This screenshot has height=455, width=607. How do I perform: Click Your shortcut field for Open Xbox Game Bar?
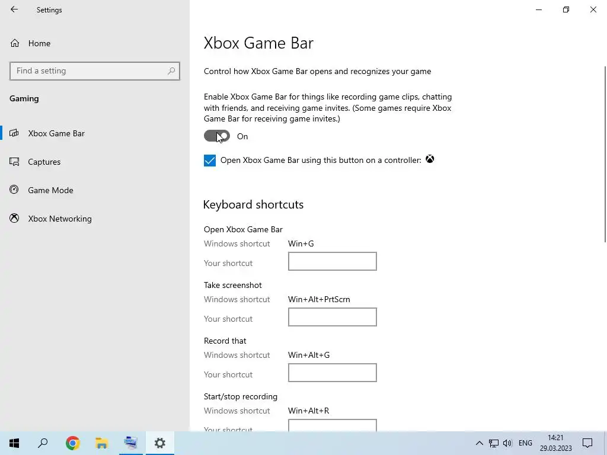332,261
